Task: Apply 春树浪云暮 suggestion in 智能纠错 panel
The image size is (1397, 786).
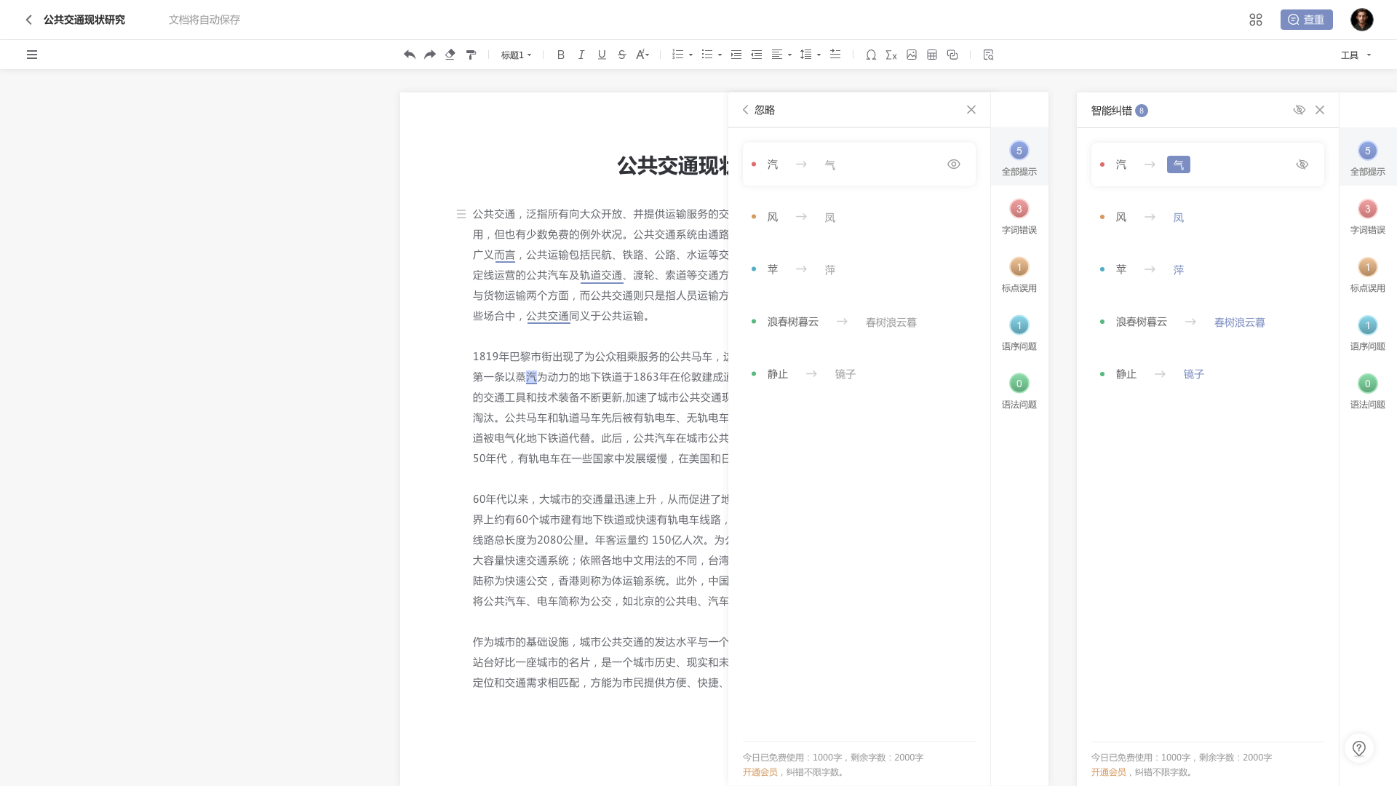Action: (x=1240, y=322)
